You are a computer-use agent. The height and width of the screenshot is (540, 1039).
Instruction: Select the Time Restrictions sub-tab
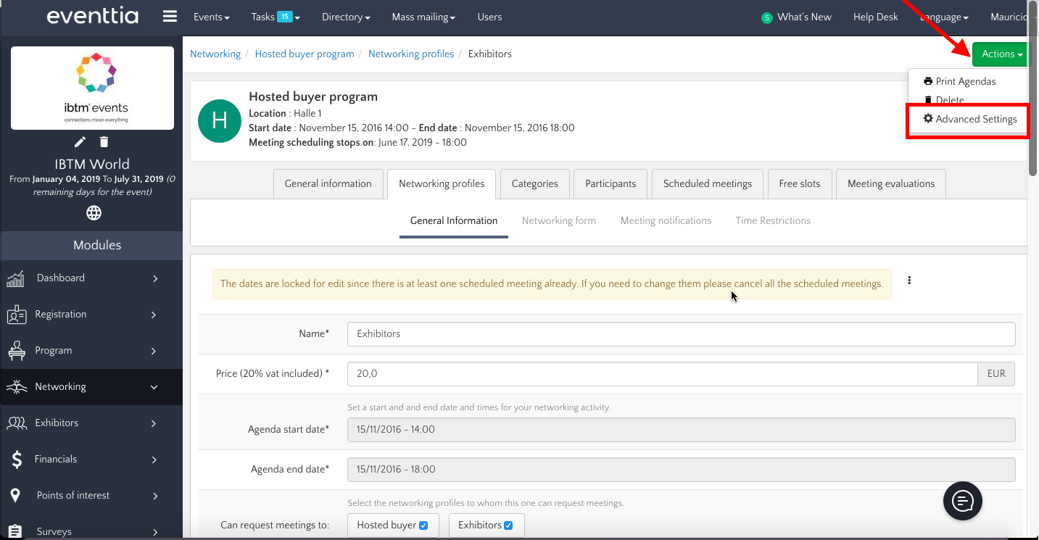772,220
